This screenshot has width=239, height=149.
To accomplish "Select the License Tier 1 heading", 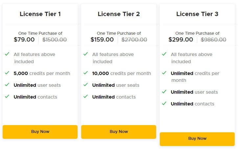I will point(40,14).
